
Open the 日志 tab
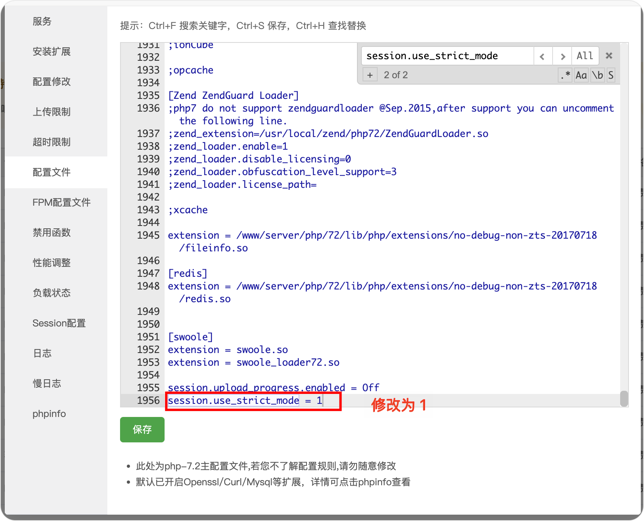click(x=56, y=353)
